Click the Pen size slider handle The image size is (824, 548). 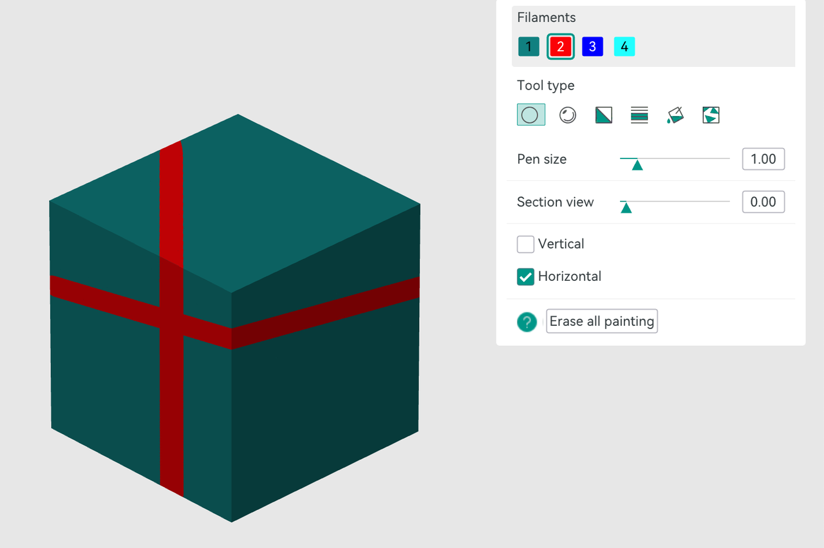[x=637, y=165]
